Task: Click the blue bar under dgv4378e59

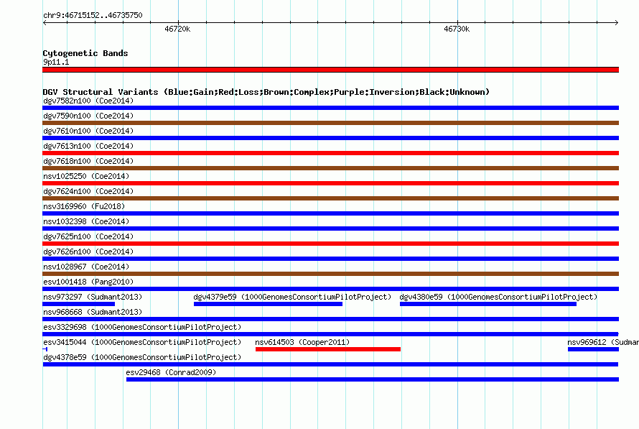Action: point(330,364)
